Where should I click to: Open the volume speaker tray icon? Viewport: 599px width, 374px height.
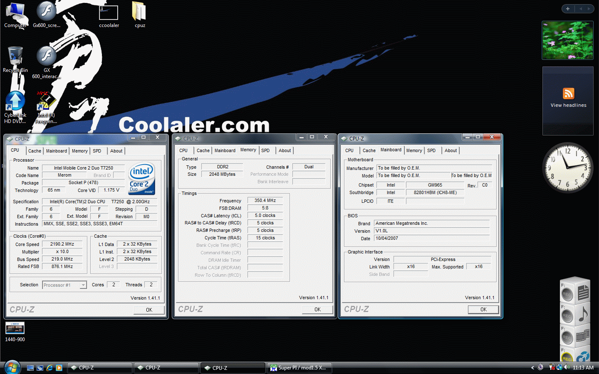pyautogui.click(x=567, y=367)
